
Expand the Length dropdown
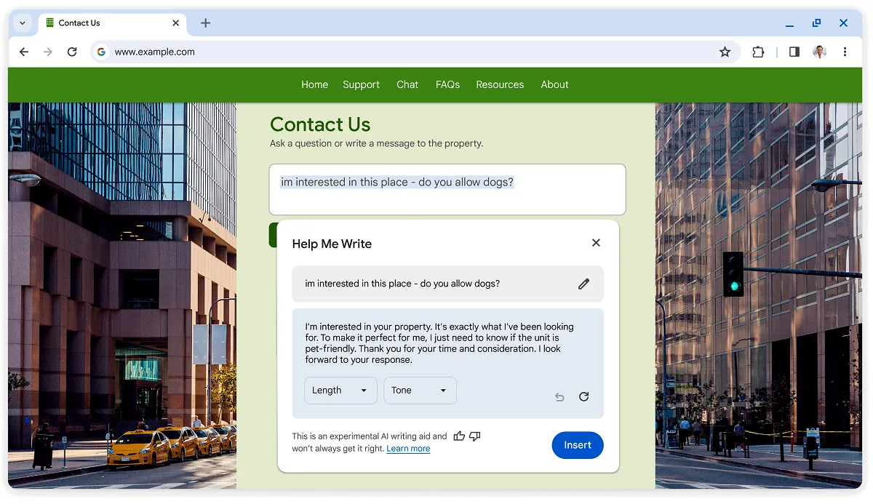coord(340,391)
